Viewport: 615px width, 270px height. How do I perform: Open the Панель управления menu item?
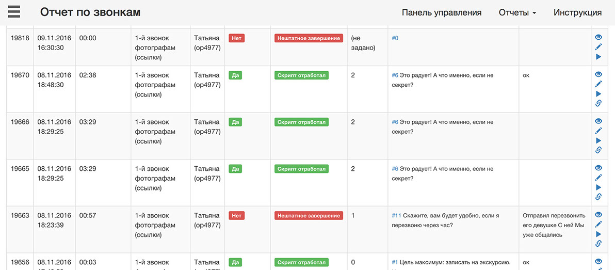(442, 12)
